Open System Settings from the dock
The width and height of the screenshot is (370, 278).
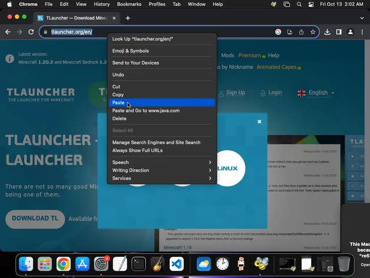tap(101, 264)
